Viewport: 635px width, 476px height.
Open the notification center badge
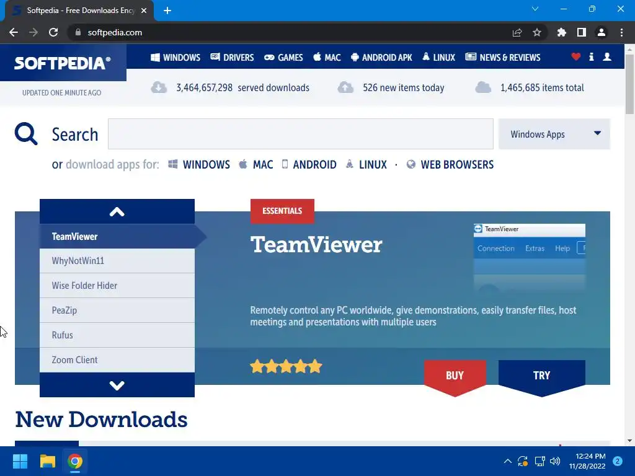(617, 461)
